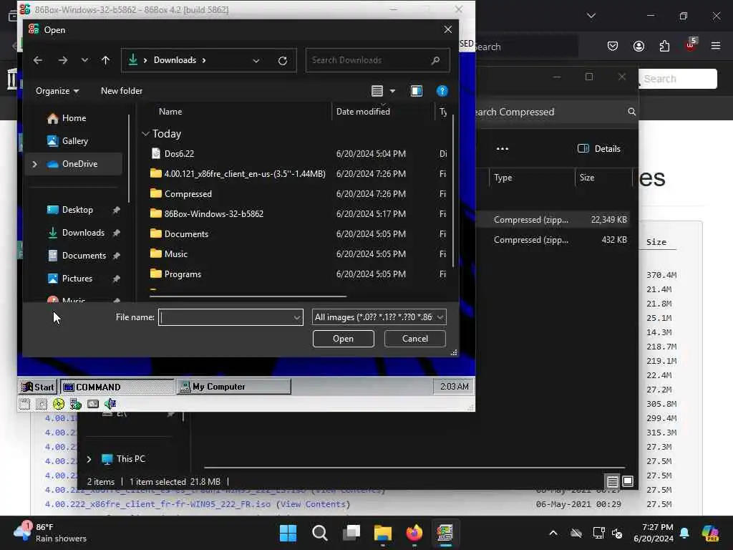The width and height of the screenshot is (733, 550).
Task: Click the Cancel button
Action: point(414,339)
